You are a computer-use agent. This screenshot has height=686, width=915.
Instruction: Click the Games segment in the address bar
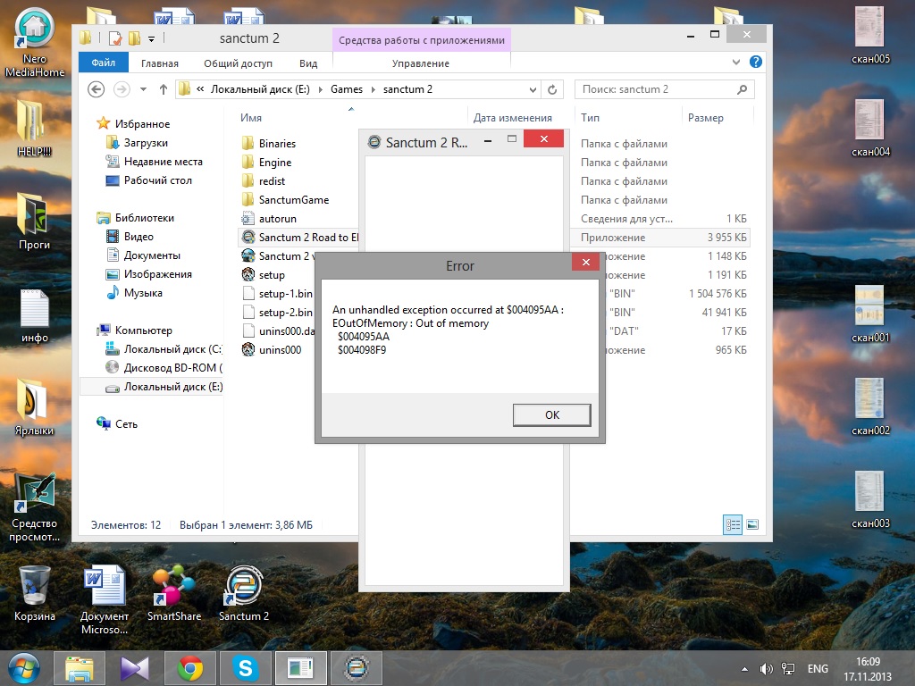tap(347, 89)
